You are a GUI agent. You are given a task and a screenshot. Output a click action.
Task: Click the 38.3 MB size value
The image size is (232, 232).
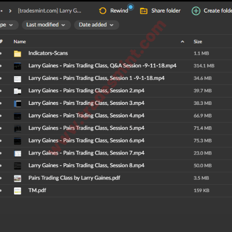203,103
